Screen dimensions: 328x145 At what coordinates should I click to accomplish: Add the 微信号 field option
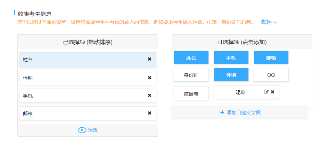(191, 93)
